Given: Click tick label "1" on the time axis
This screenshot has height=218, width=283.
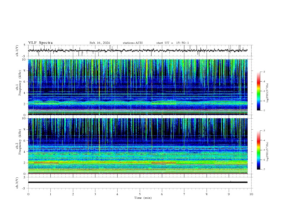Looking at the screenshot, I should pos(50,194).
